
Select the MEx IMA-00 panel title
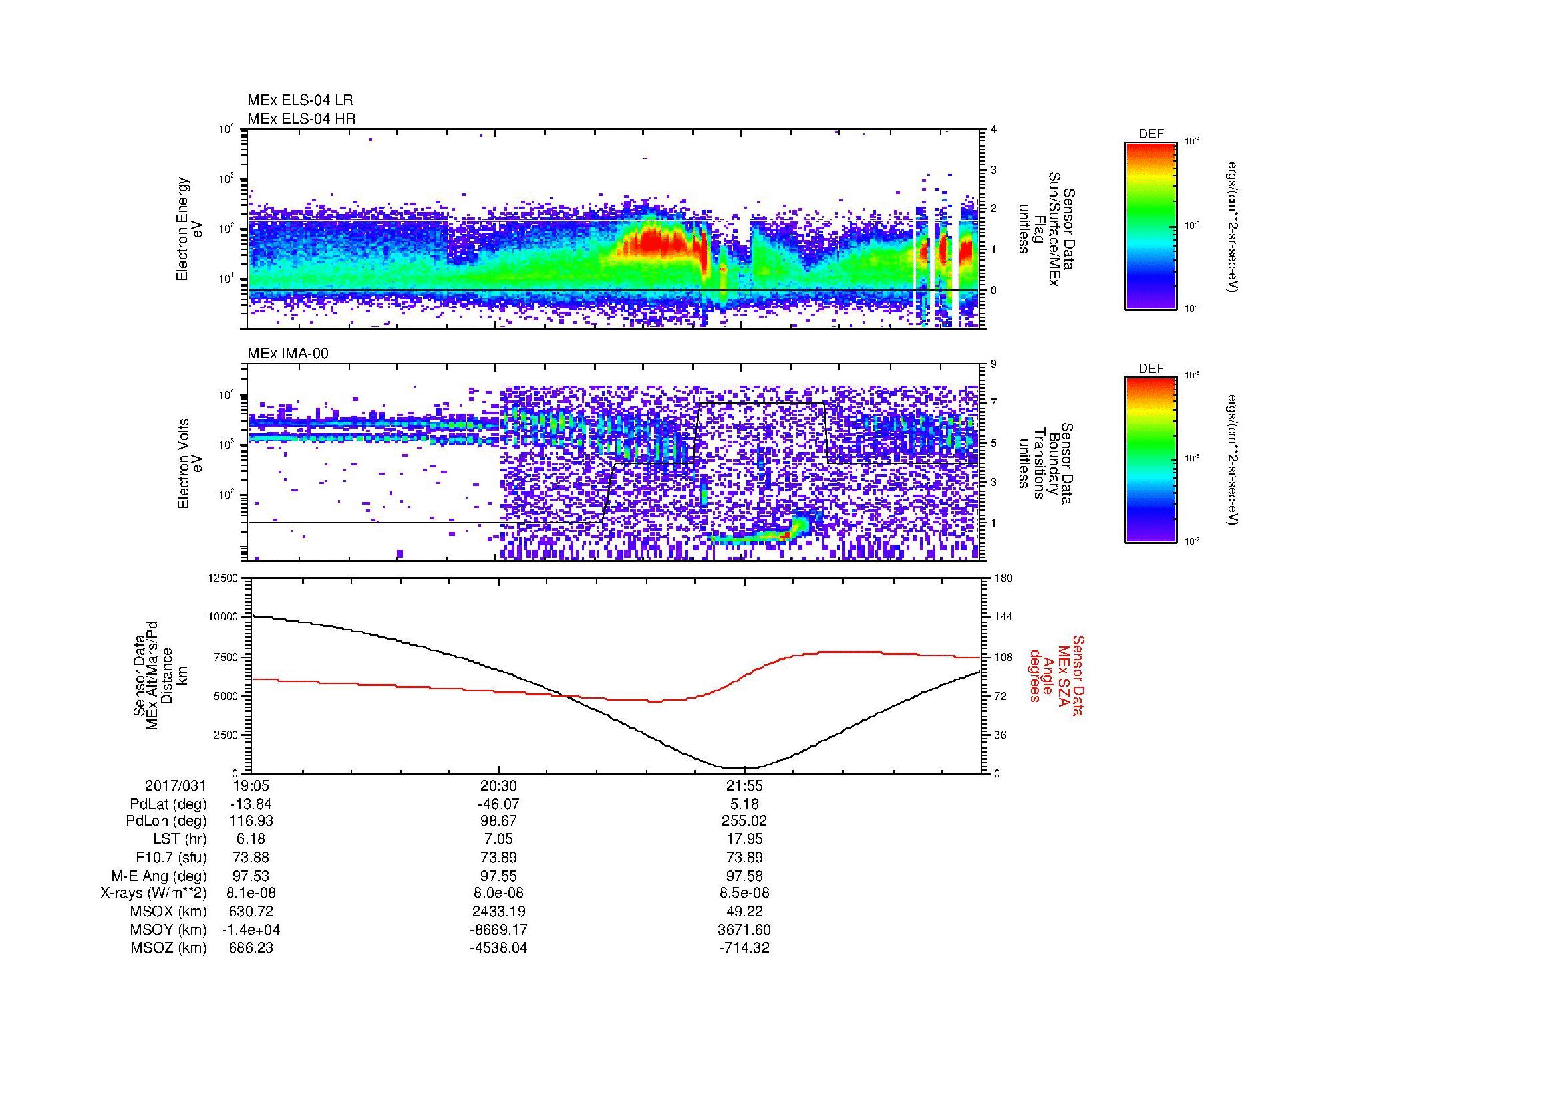coord(288,354)
